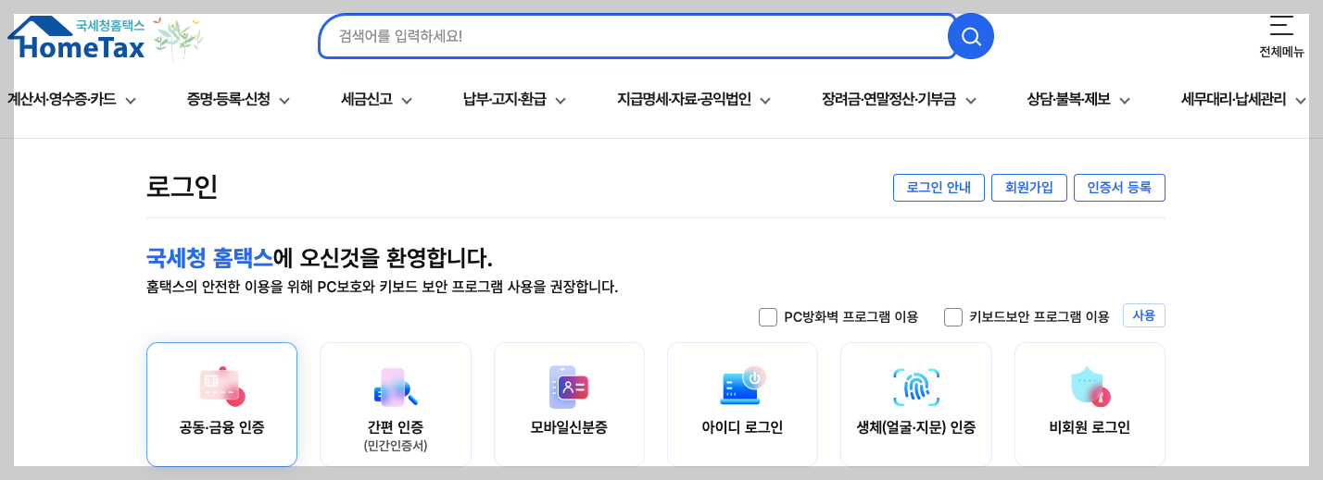Expand chevron next to 세무대리·납세관리

point(1301,101)
